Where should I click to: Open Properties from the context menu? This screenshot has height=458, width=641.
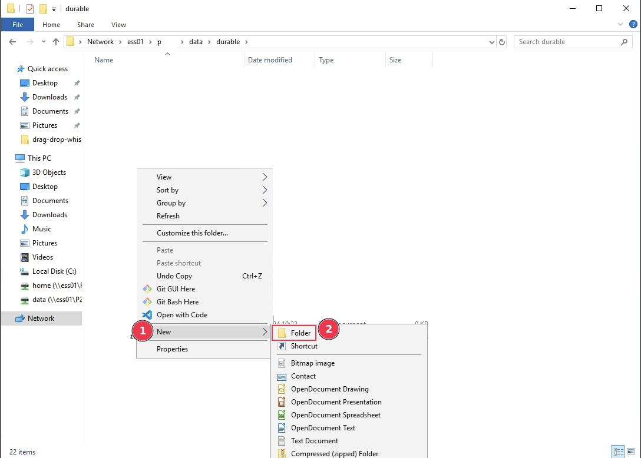tap(172, 349)
